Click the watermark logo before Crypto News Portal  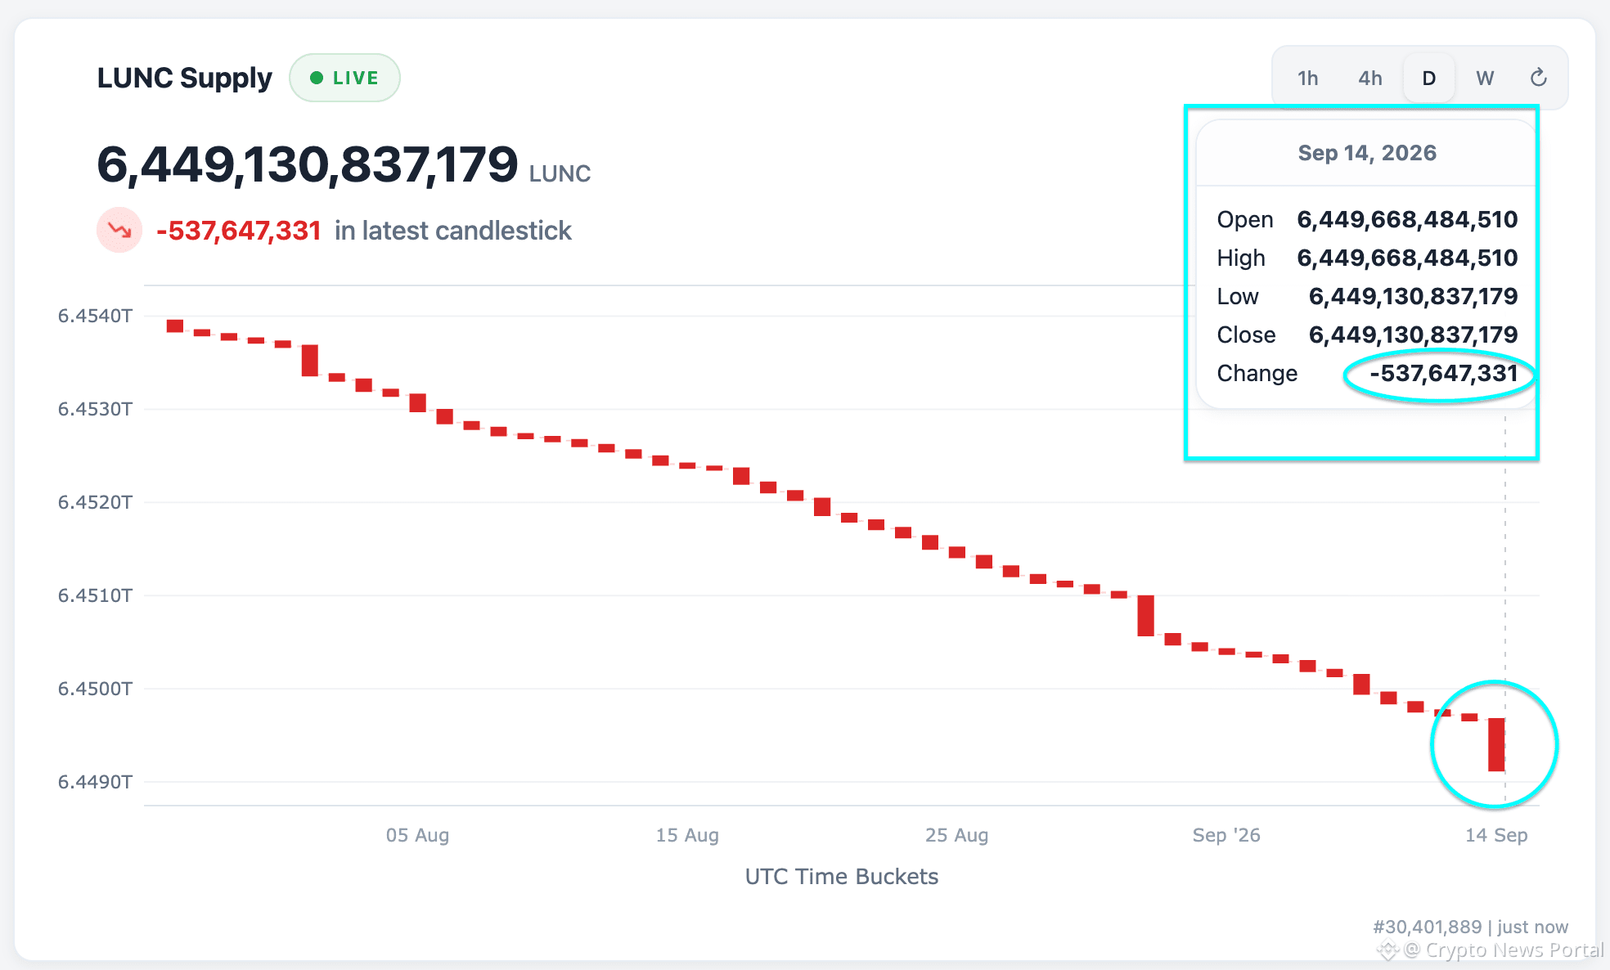[1388, 950]
